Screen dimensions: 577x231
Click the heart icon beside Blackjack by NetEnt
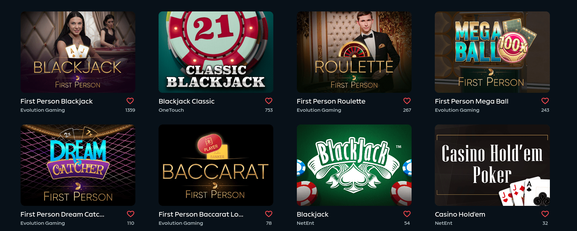coord(407,214)
